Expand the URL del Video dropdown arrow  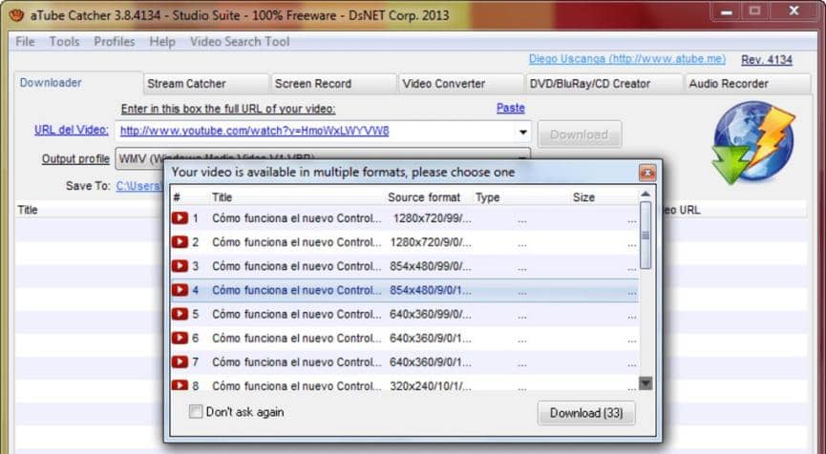(522, 132)
